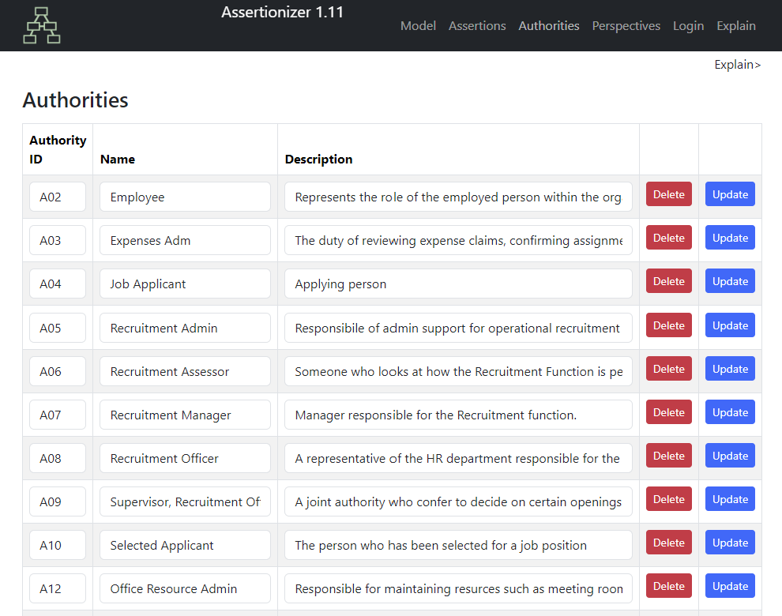Update the Expenses Adm authority row
This screenshot has height=616, width=782.
click(x=730, y=238)
